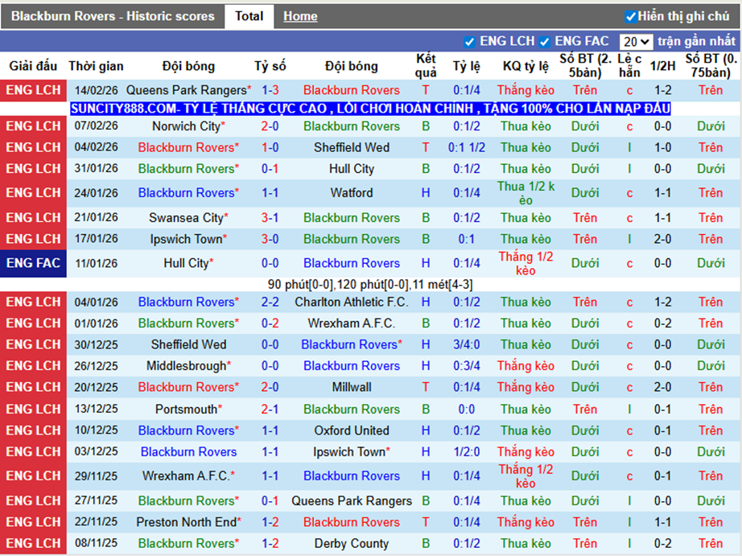The image size is (742, 556).
Task: Uncheck the ENG FAC league filter
Action: (545, 42)
